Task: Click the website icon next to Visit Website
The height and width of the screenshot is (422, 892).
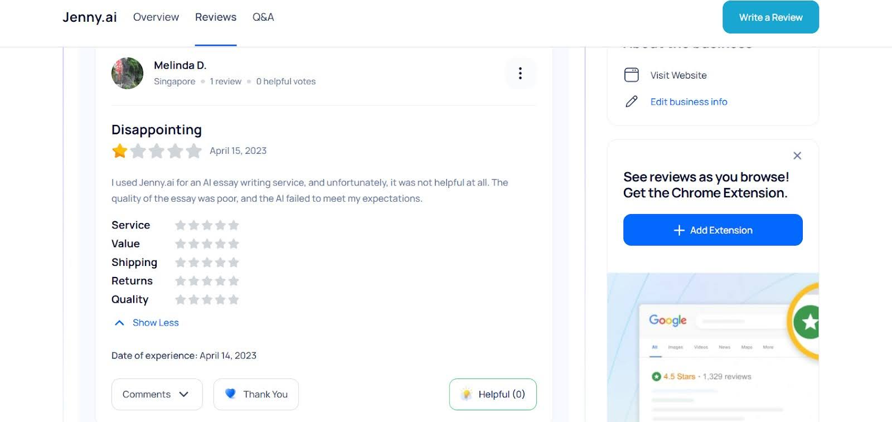Action: tap(631, 75)
